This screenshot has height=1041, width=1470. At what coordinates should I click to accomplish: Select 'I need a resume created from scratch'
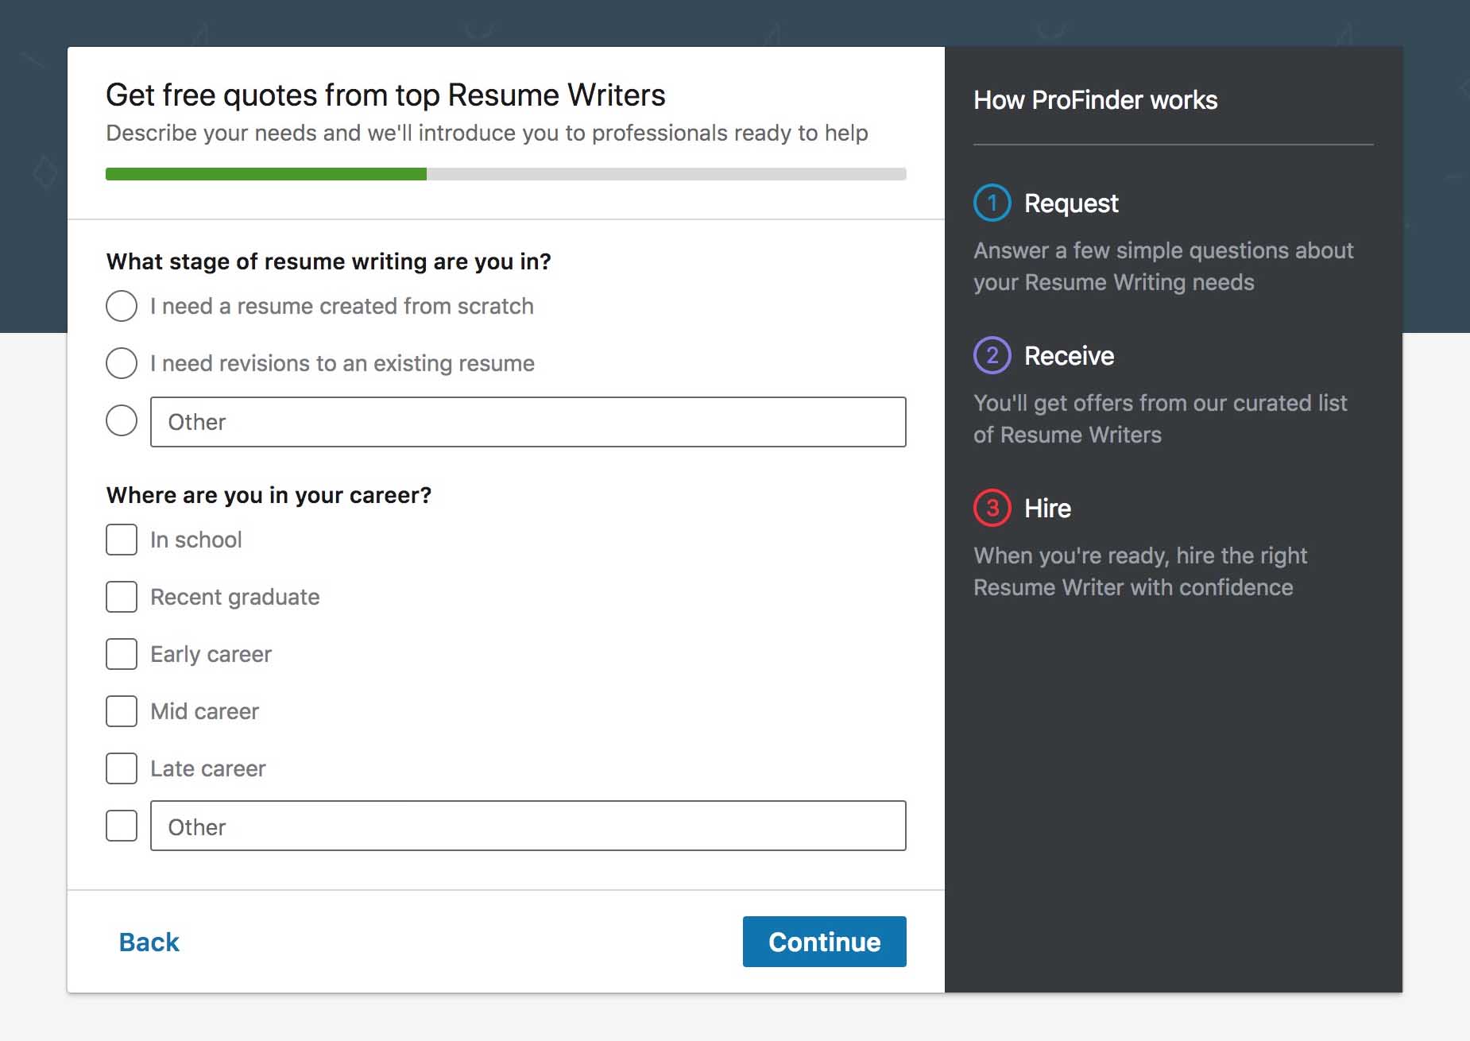coord(122,306)
